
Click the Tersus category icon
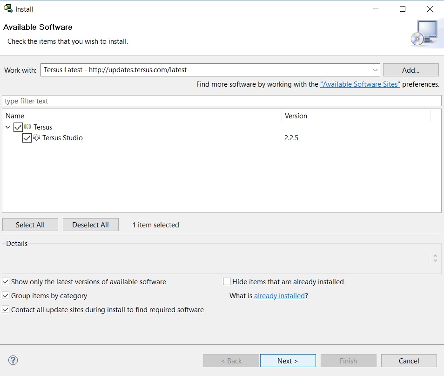click(x=28, y=127)
